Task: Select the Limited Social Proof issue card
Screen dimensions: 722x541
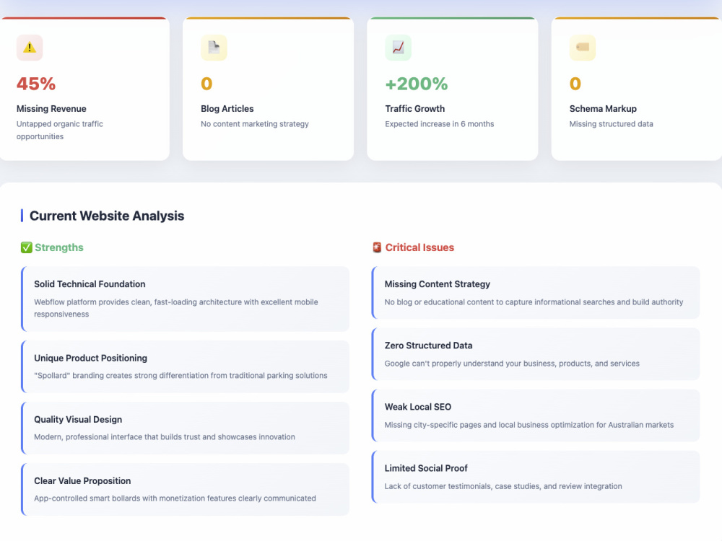Action: click(536, 477)
